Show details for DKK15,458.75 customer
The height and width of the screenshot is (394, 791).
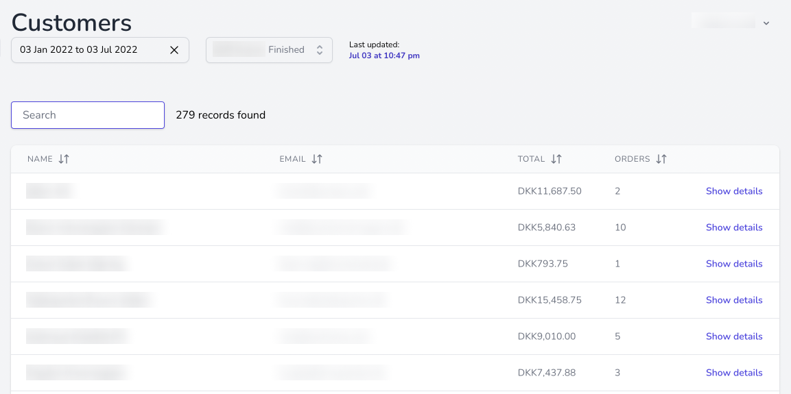(734, 300)
